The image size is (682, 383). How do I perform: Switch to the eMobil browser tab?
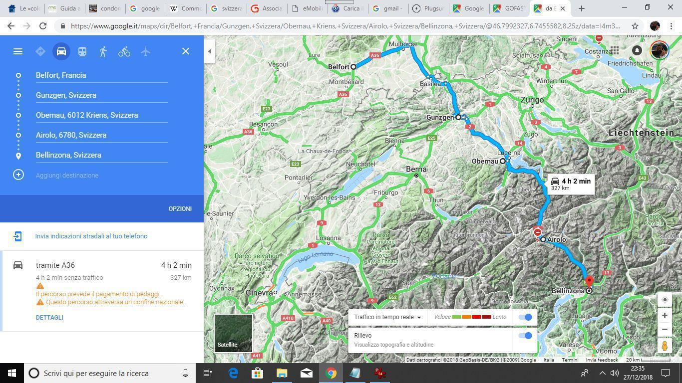[x=308, y=8]
